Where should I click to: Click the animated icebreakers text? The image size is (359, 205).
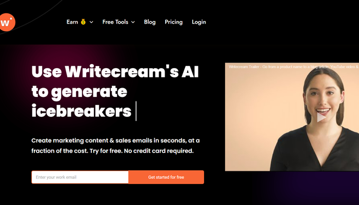82,111
